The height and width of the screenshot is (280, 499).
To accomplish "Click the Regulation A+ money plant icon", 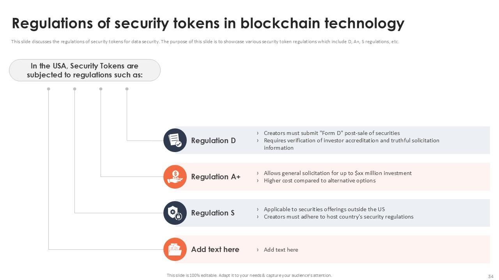I will [175, 177].
